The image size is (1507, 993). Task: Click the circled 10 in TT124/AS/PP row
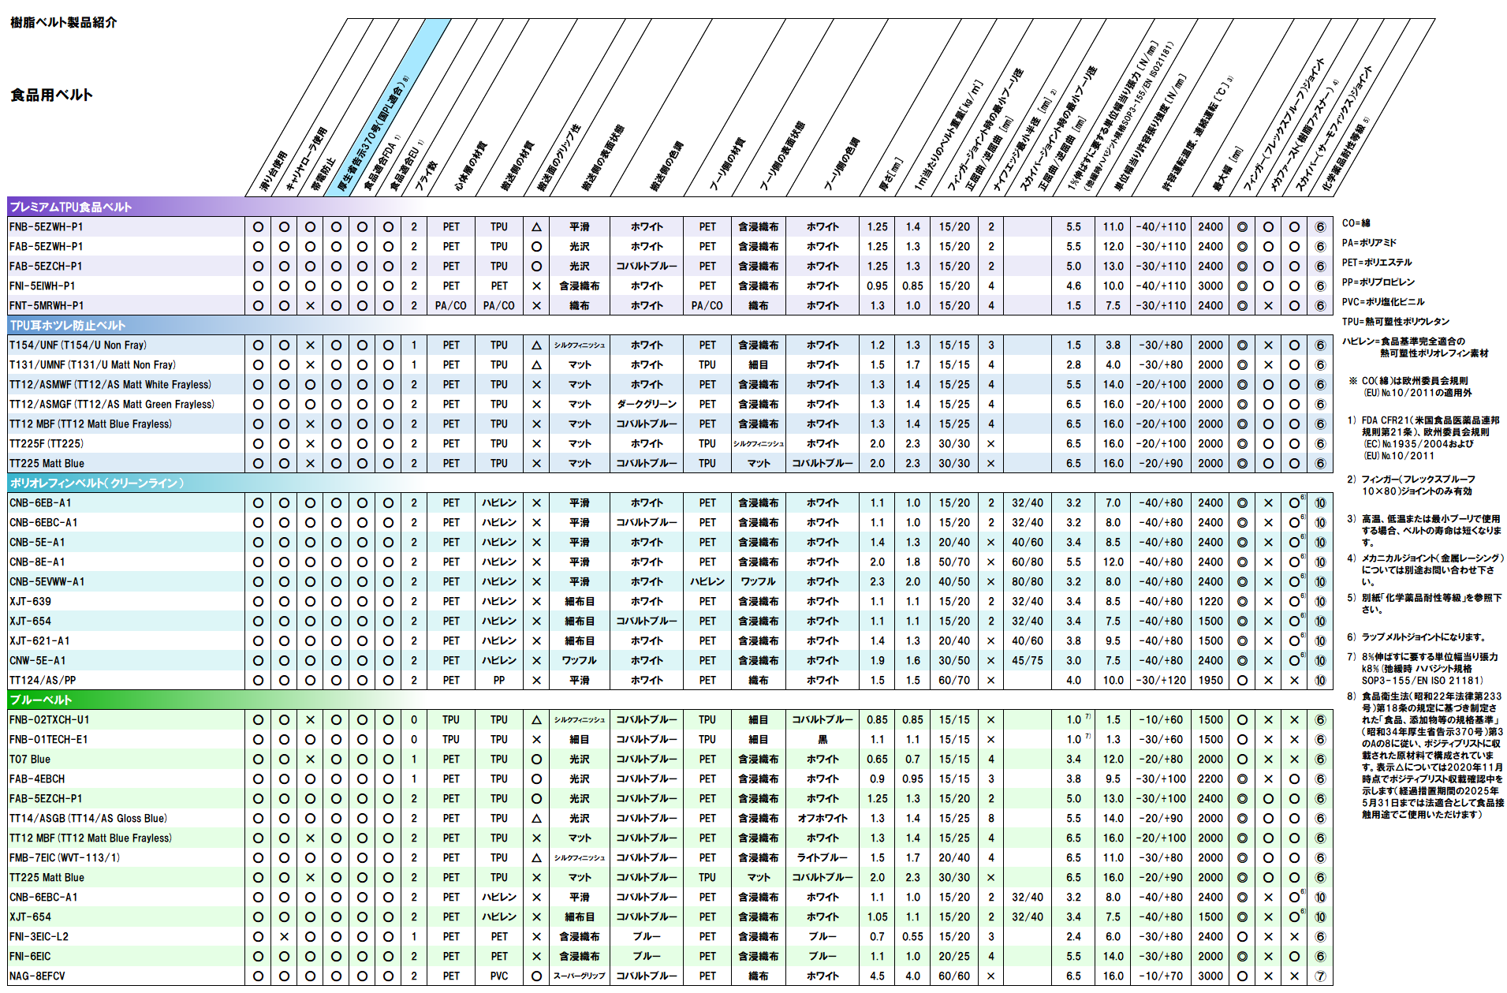pos(1320,681)
